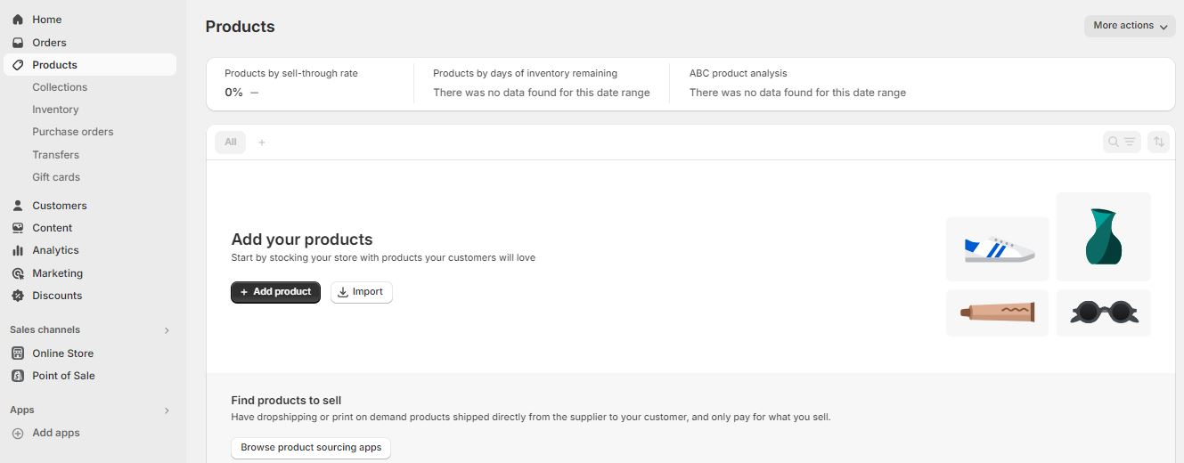The width and height of the screenshot is (1184, 463).
Task: Click the sunglasses product illustration
Action: [x=1103, y=313]
